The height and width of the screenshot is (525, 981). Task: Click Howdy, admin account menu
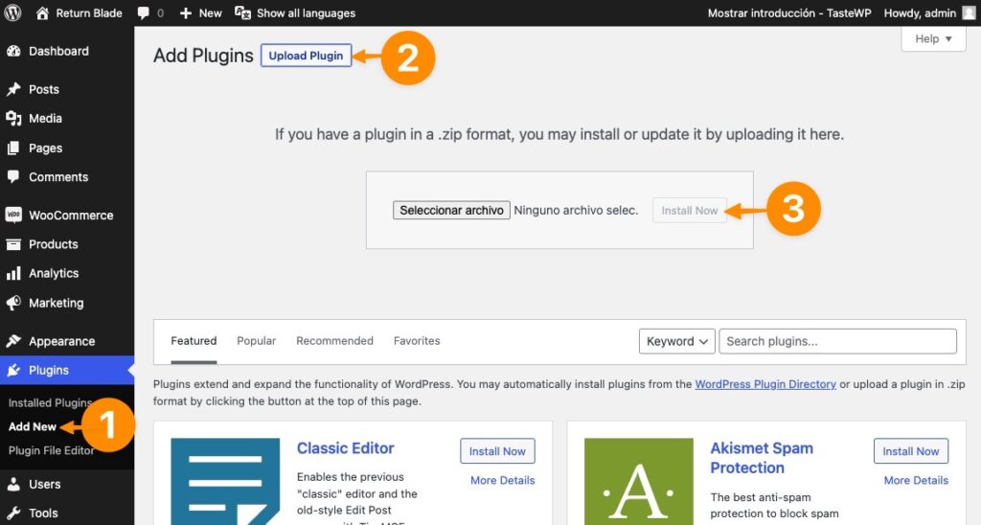(x=920, y=13)
